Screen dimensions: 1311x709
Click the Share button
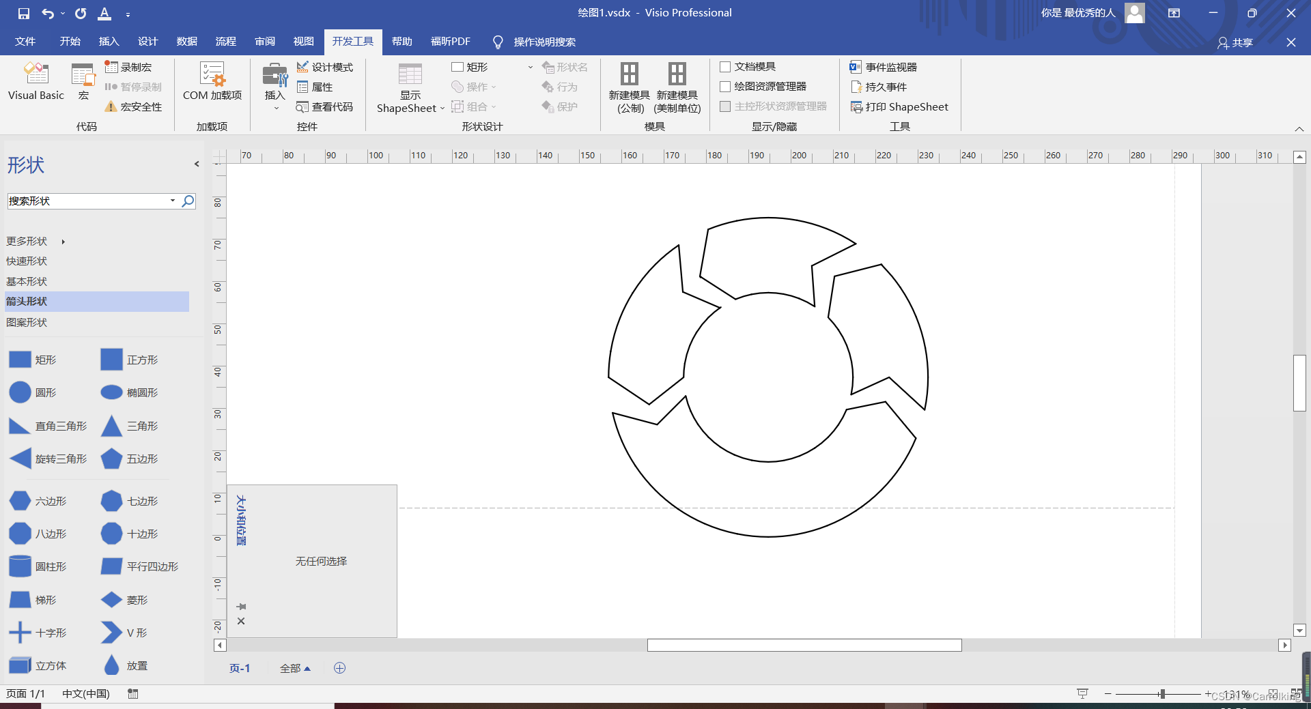tap(1235, 42)
